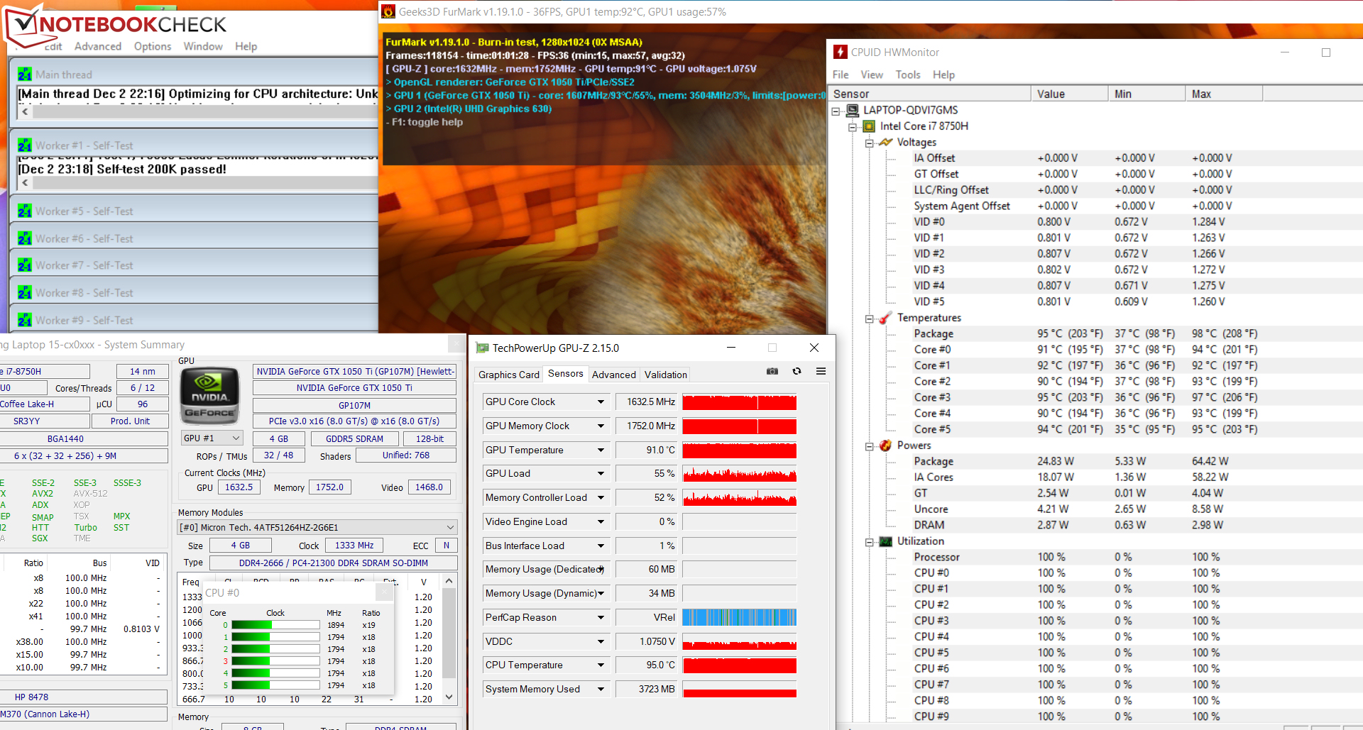Click the Worker #6 Self-Test icon
Screen dimensions: 1363x730
pos(25,238)
